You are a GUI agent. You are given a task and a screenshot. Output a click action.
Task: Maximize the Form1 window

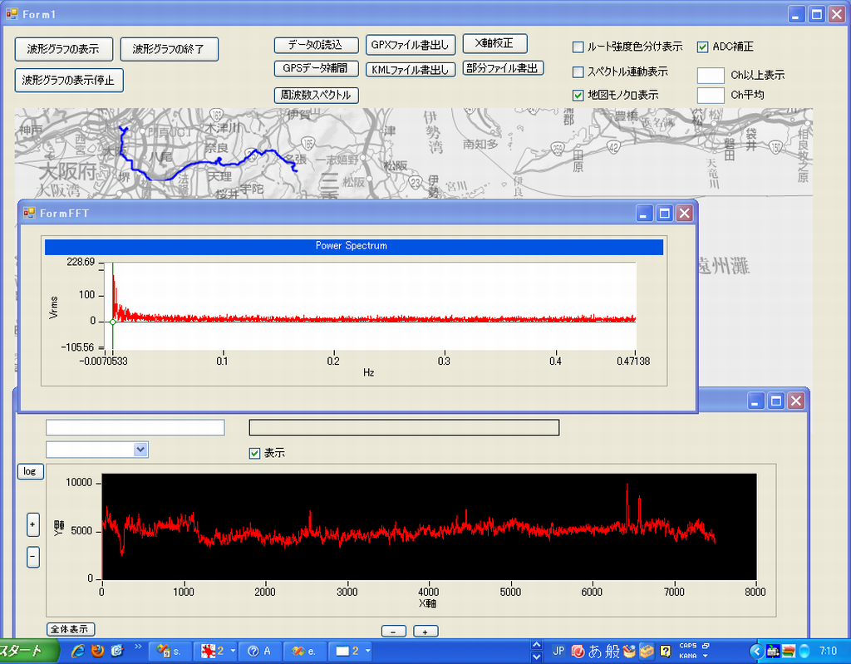coord(816,15)
